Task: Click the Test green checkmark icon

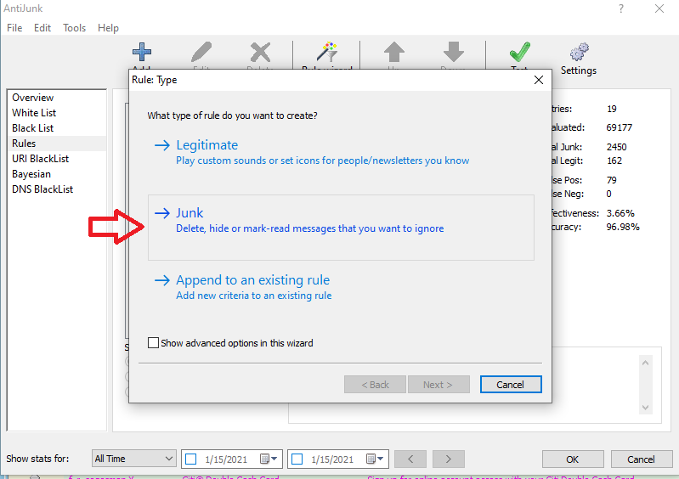Action: 519,52
